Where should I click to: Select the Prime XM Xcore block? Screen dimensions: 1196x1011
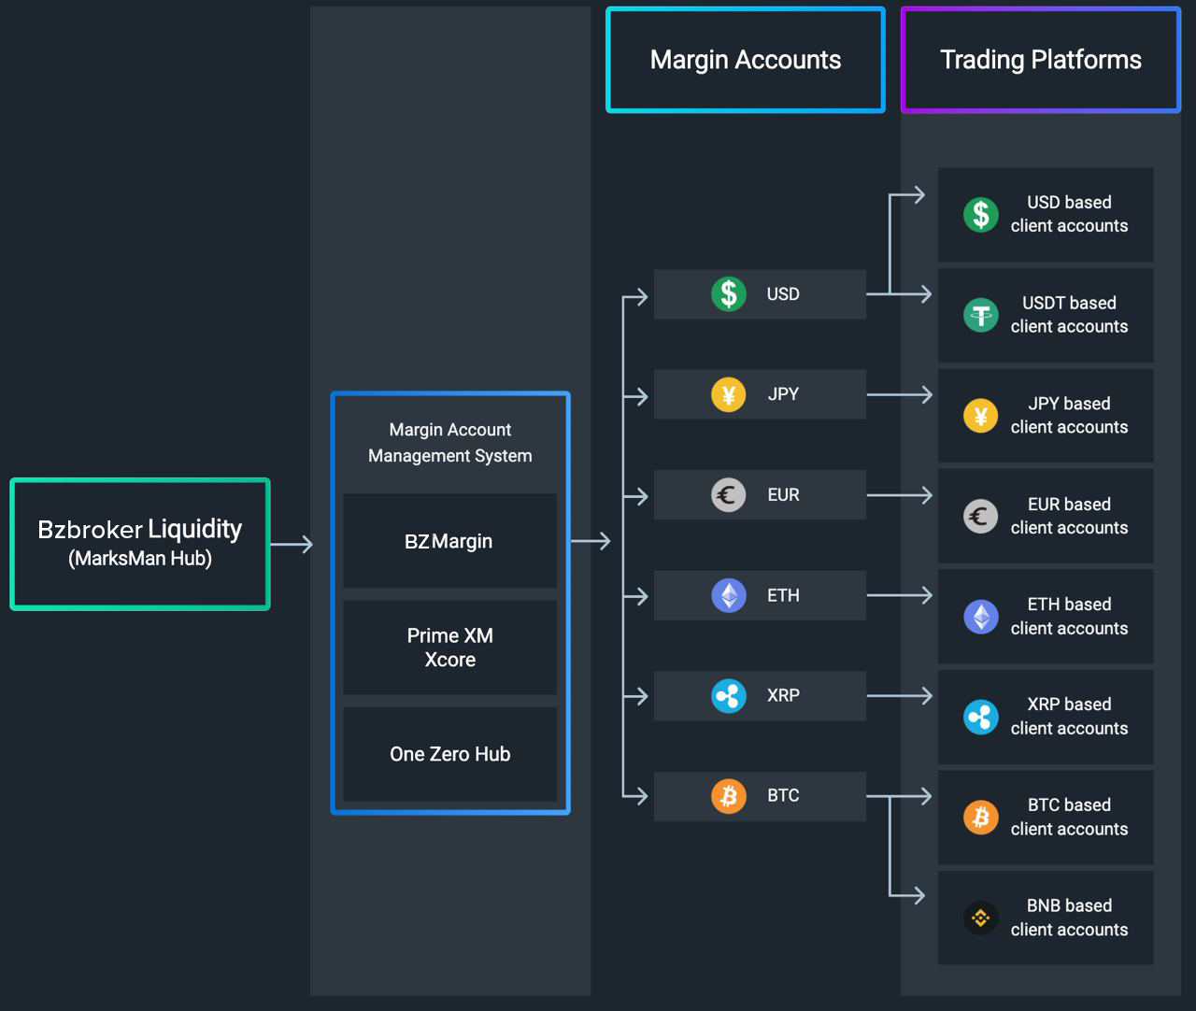click(450, 648)
